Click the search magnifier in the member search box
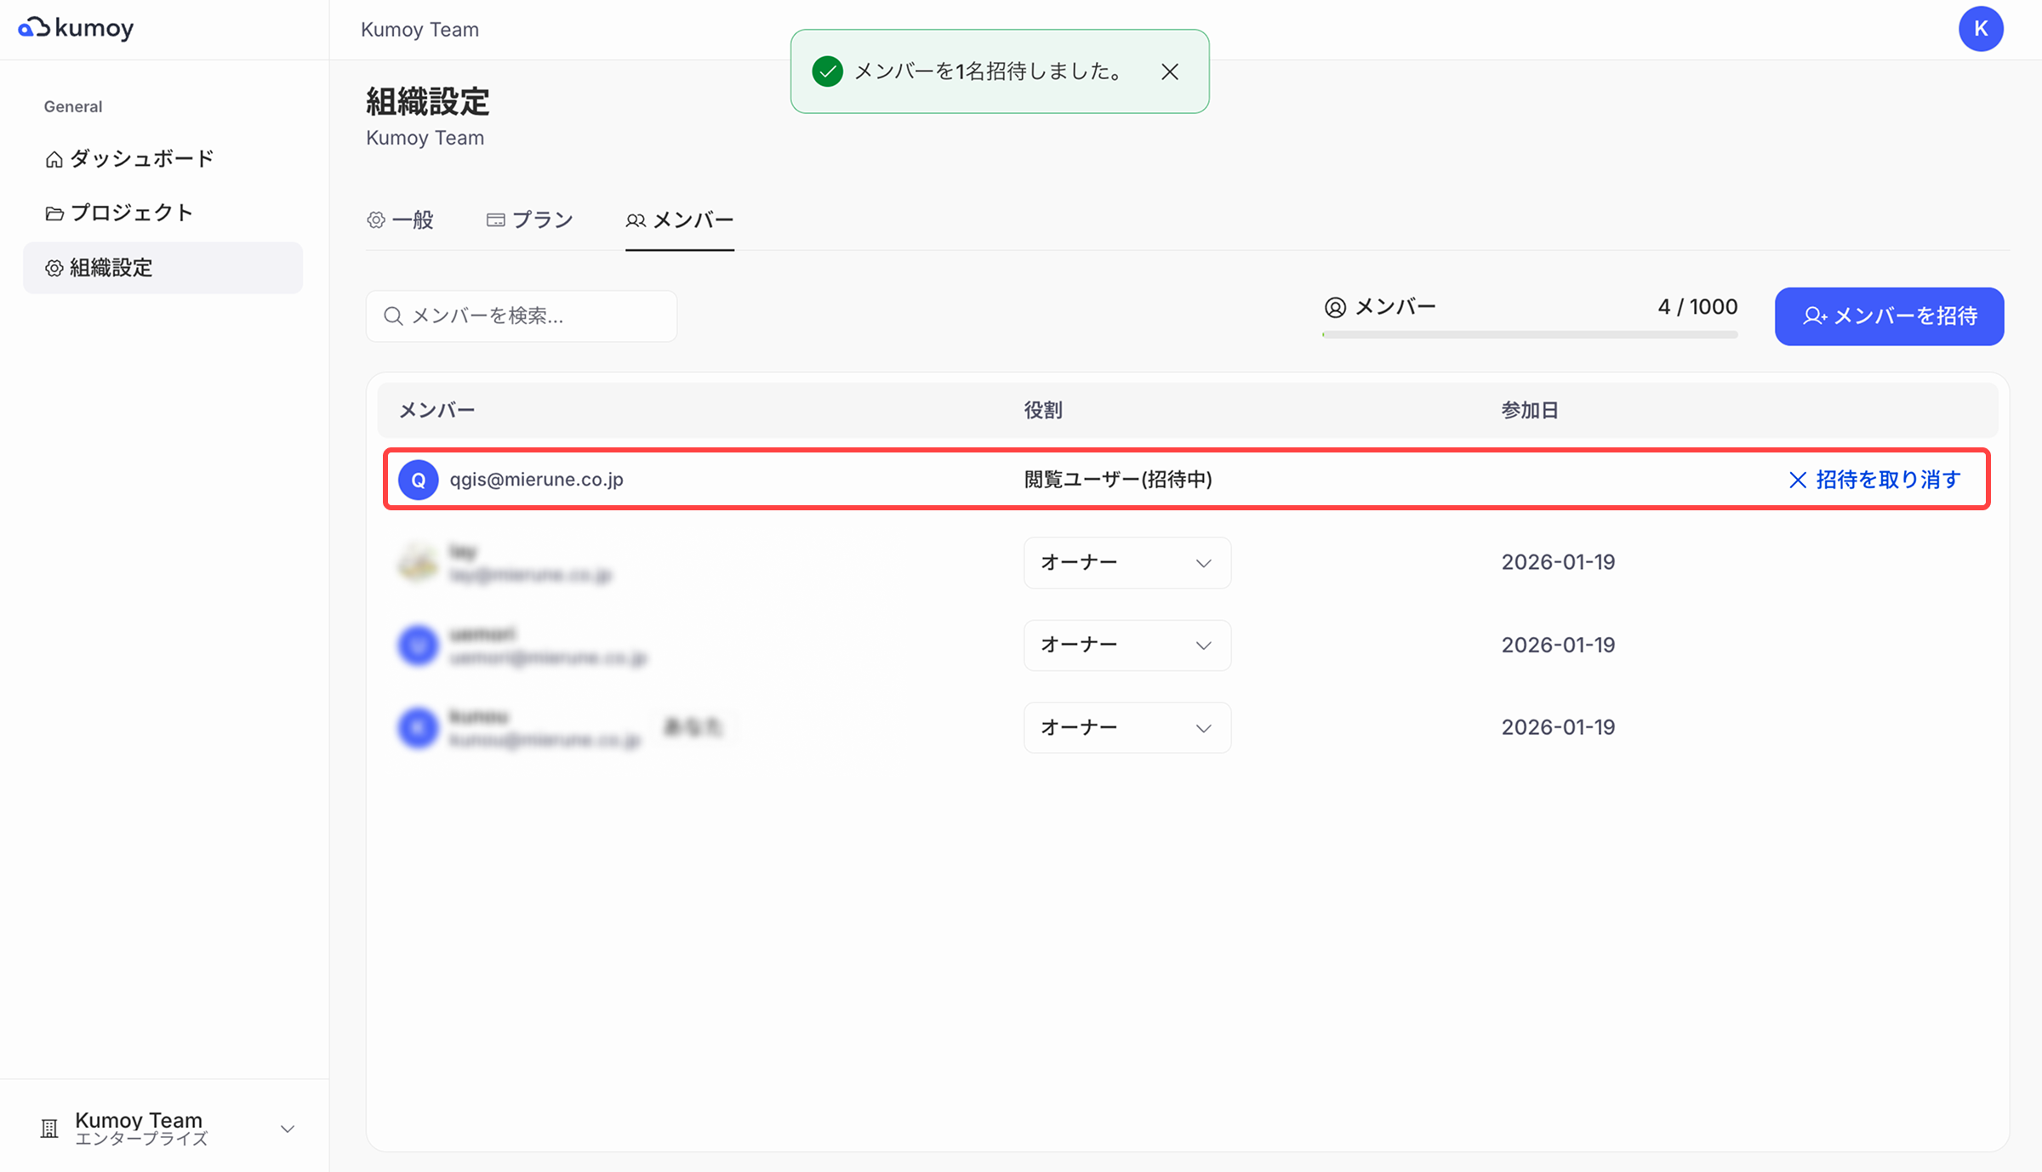This screenshot has height=1172, width=2042. (x=393, y=316)
